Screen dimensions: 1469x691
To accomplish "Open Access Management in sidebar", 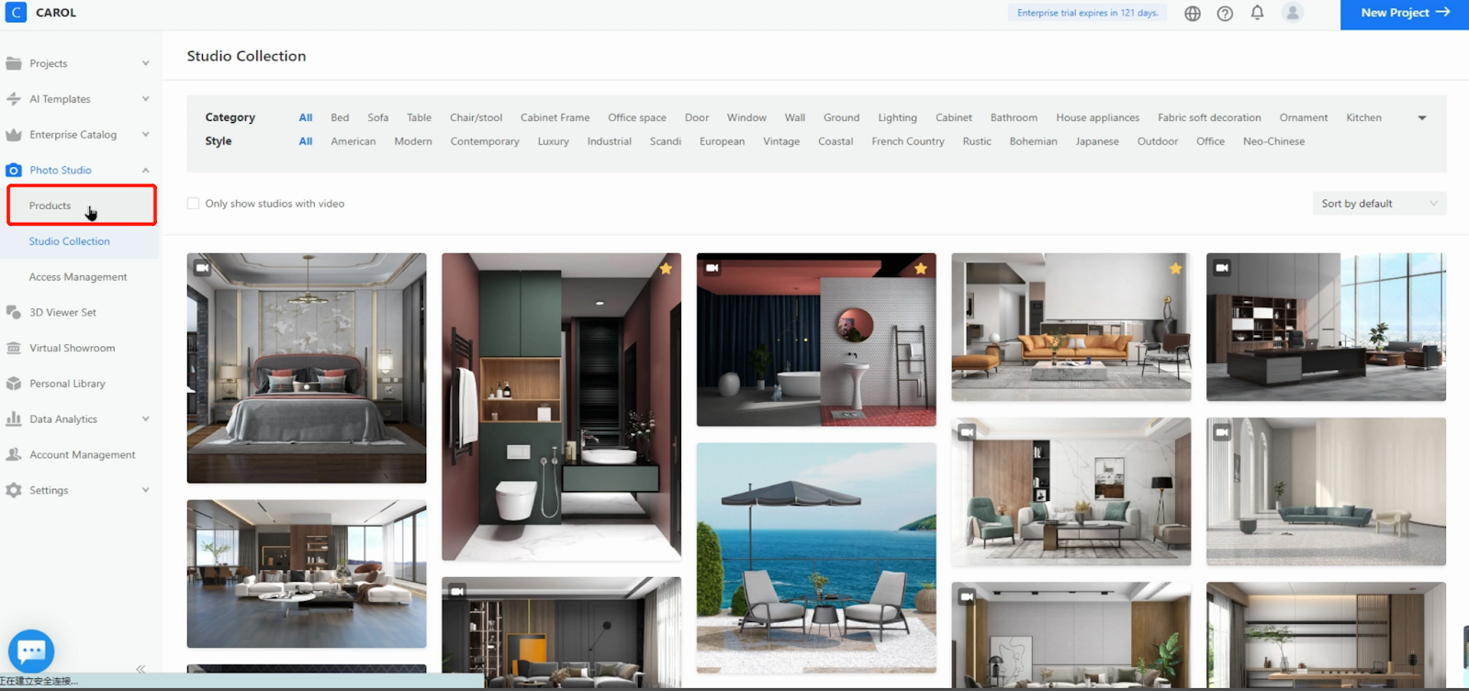I will 78,277.
